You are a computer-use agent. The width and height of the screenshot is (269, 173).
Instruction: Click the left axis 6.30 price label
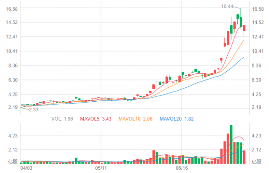pos(13,80)
